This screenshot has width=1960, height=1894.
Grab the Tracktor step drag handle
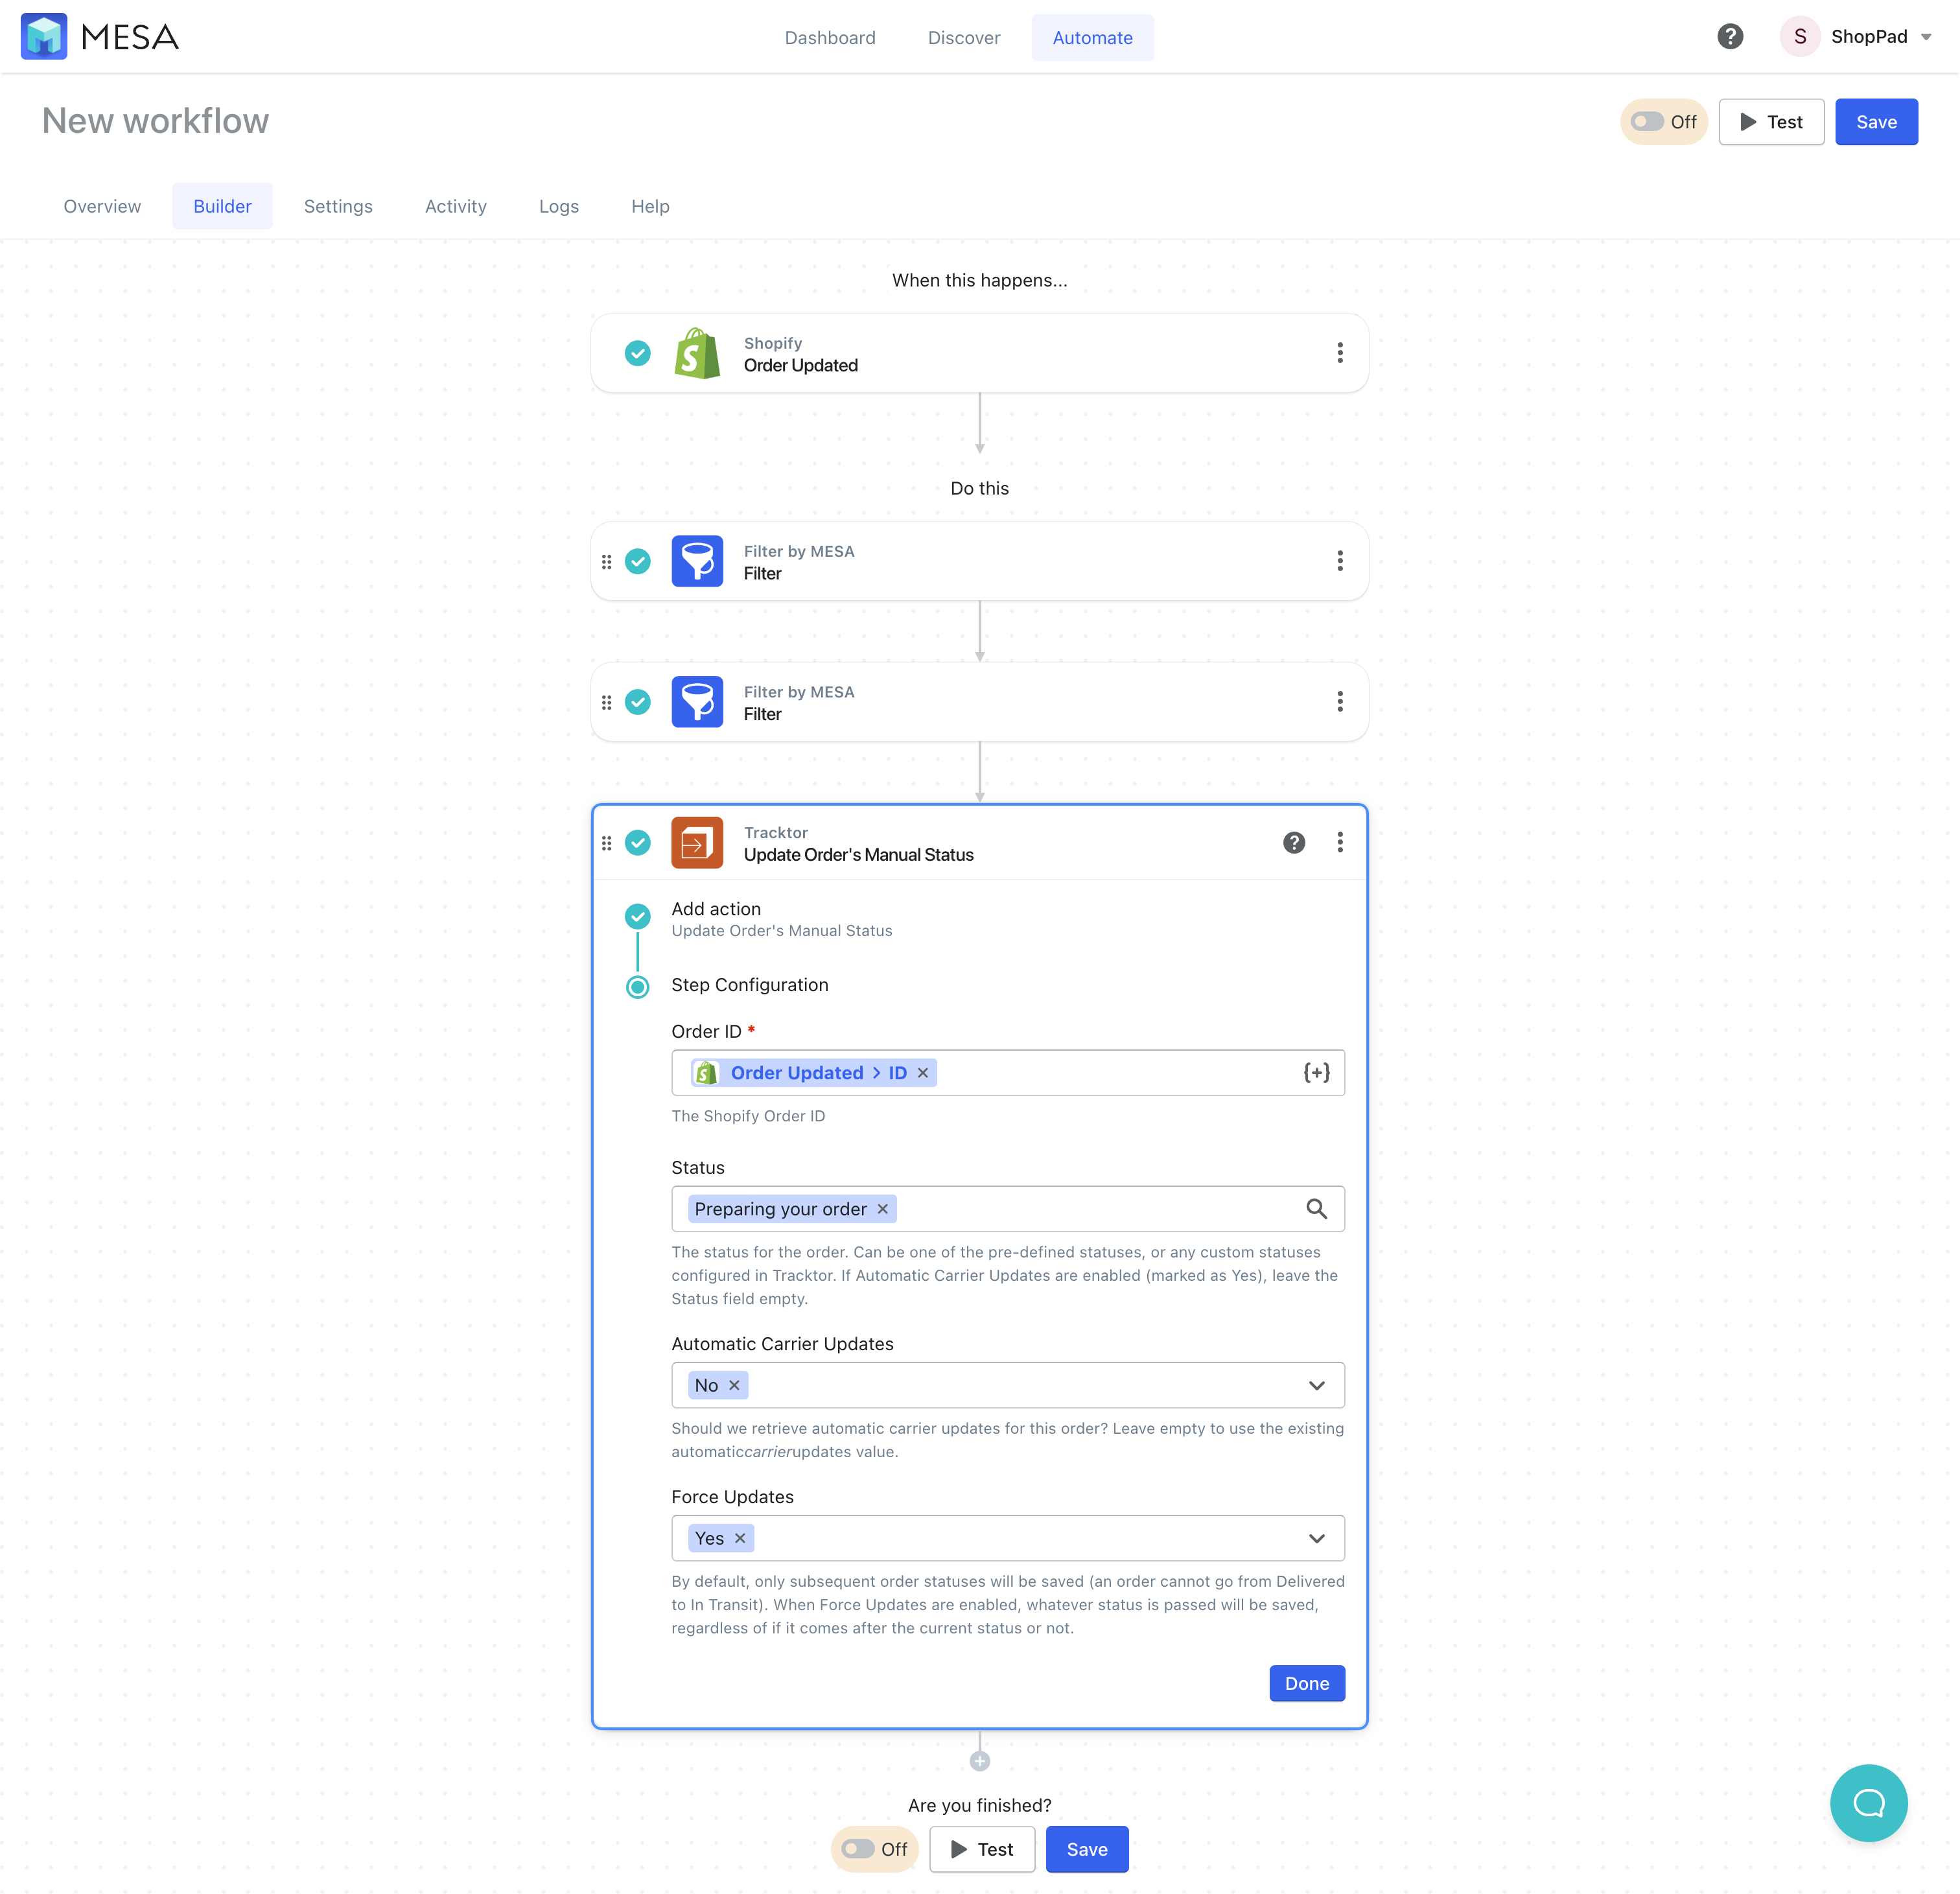pyautogui.click(x=606, y=844)
